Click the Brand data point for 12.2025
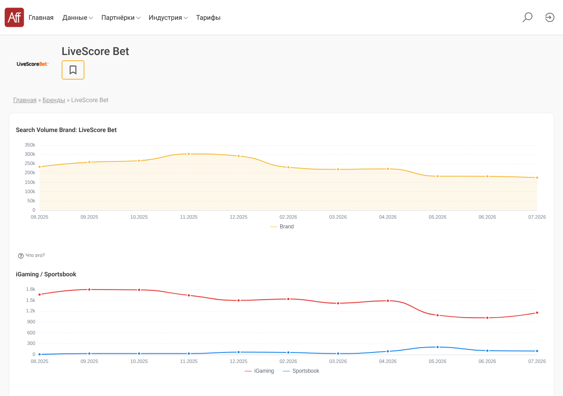 (238, 156)
